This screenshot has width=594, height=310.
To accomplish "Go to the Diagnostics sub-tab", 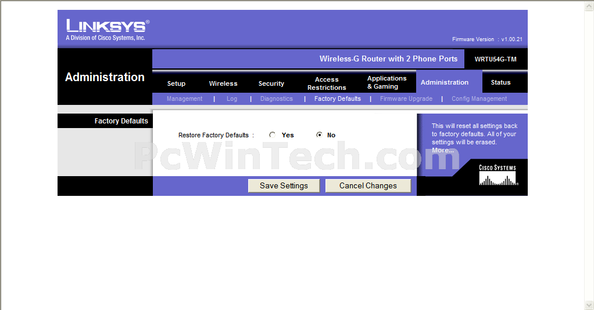I will pos(277,99).
